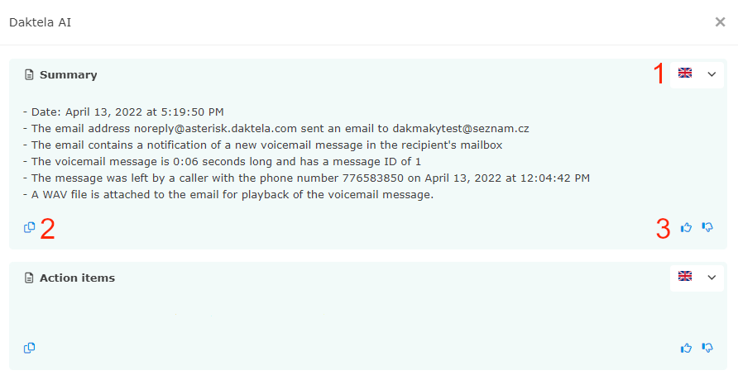Click the UK flag in Action items section
Screen dimensions: 738x380
click(685, 276)
